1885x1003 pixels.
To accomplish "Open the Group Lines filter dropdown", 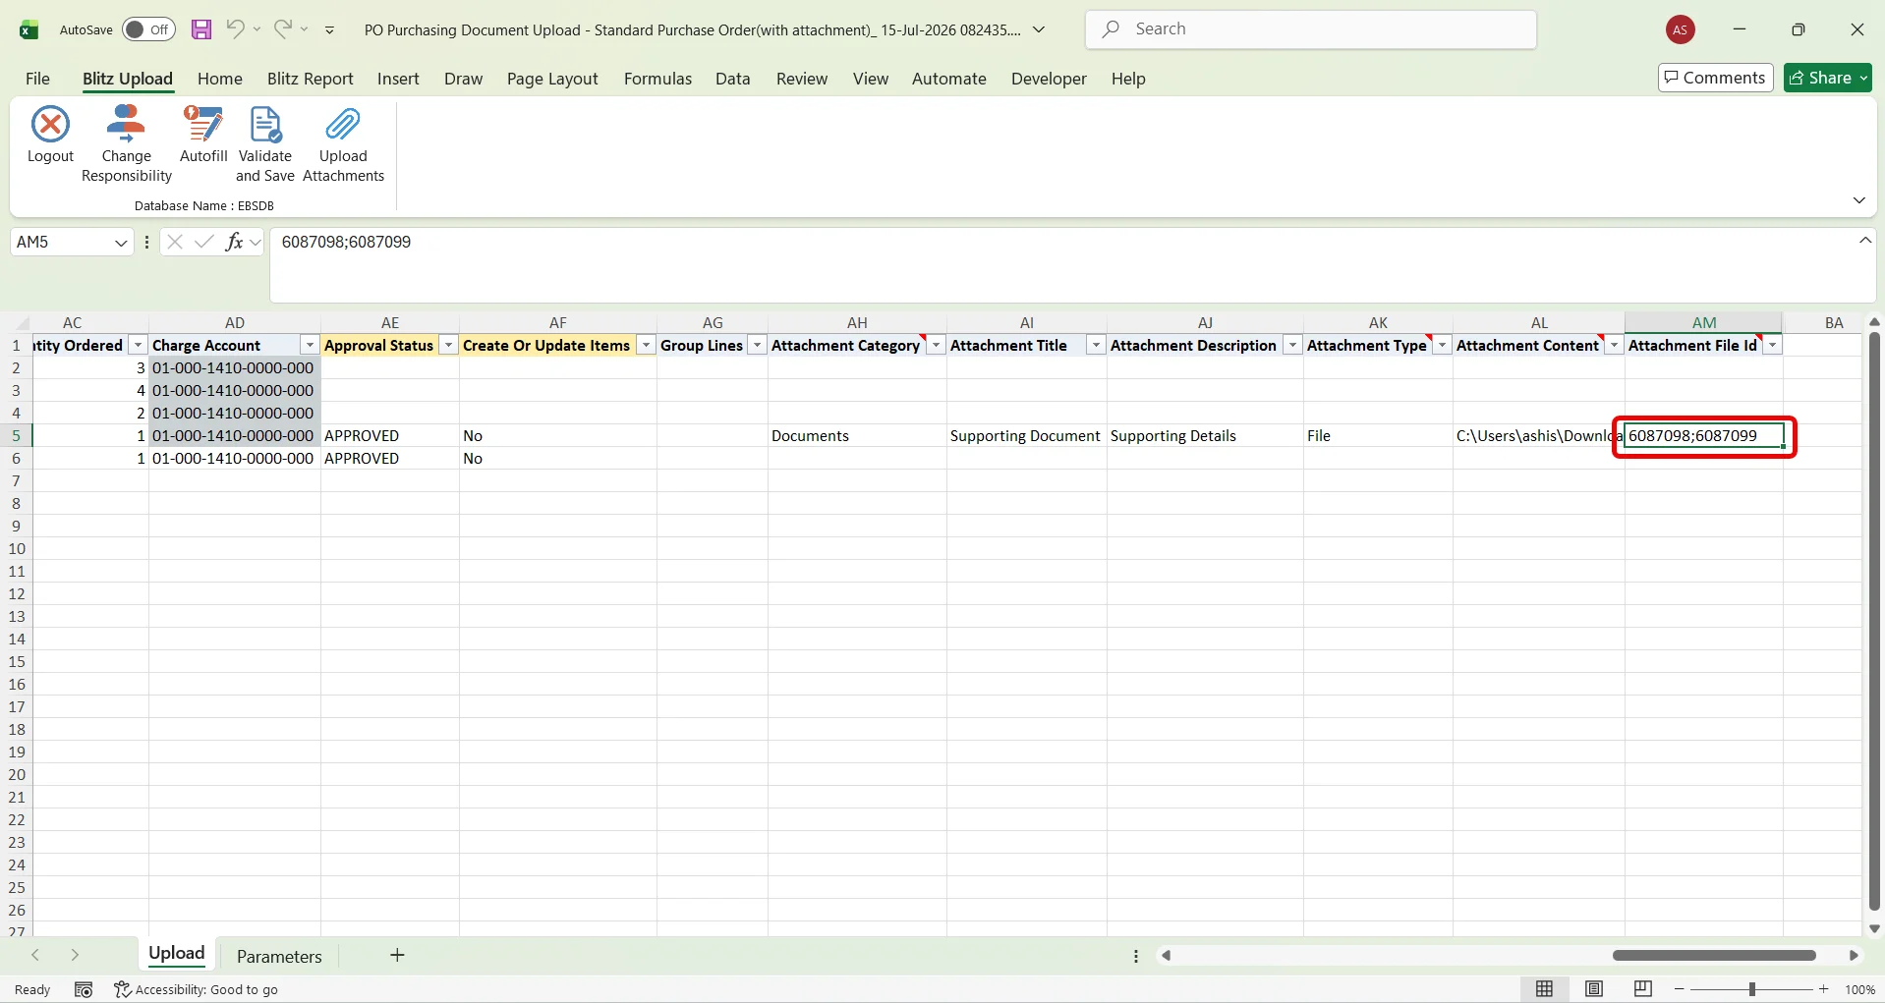I will (757, 346).
